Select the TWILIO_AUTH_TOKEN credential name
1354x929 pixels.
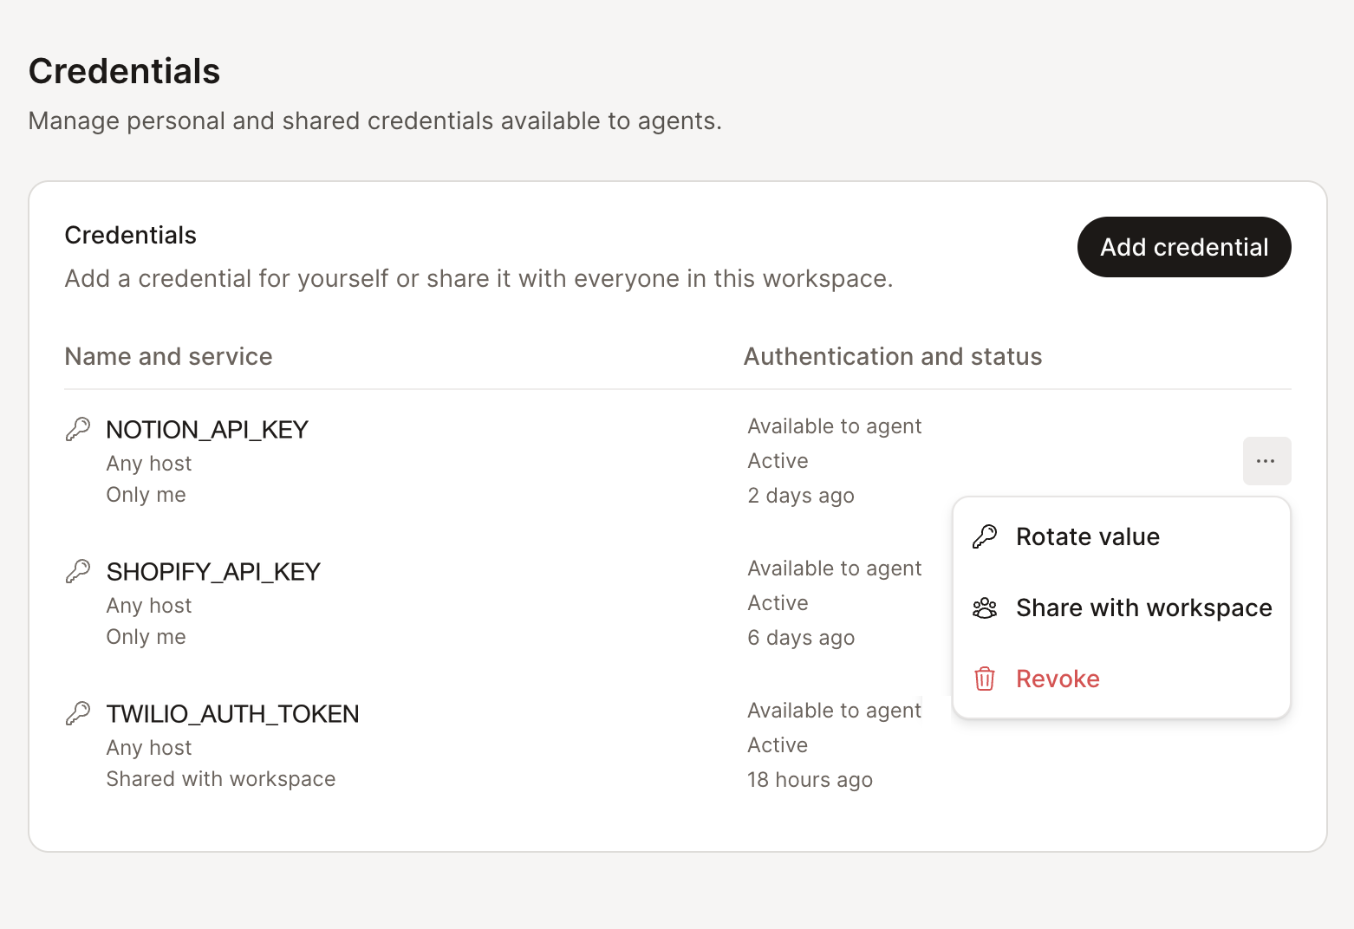232,714
